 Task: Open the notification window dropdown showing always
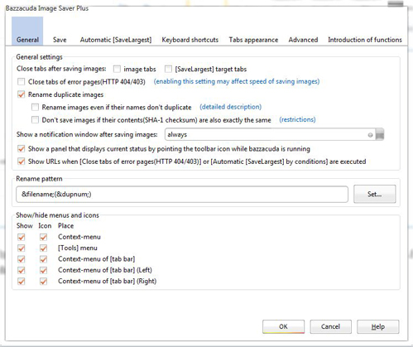[274, 134]
